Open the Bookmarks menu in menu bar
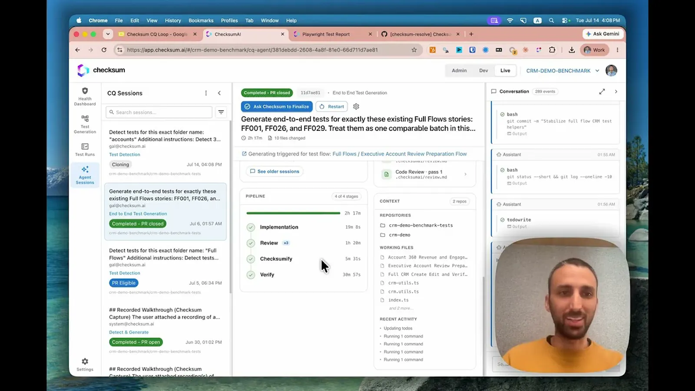 pos(201,20)
